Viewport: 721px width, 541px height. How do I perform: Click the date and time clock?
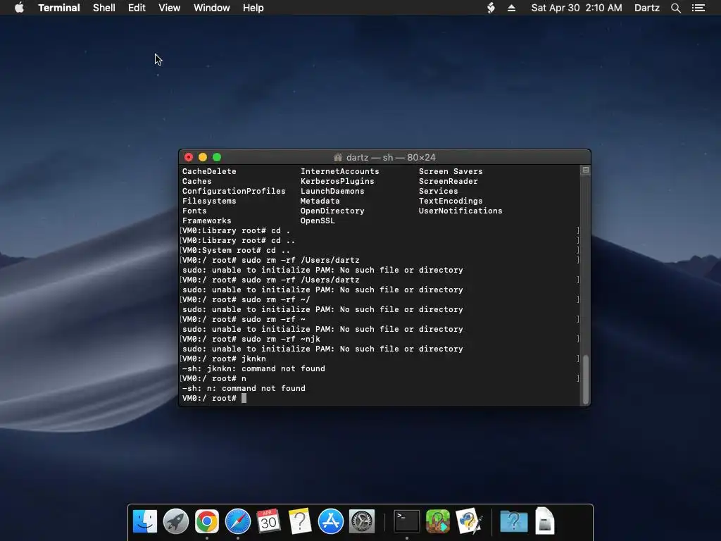pos(576,8)
